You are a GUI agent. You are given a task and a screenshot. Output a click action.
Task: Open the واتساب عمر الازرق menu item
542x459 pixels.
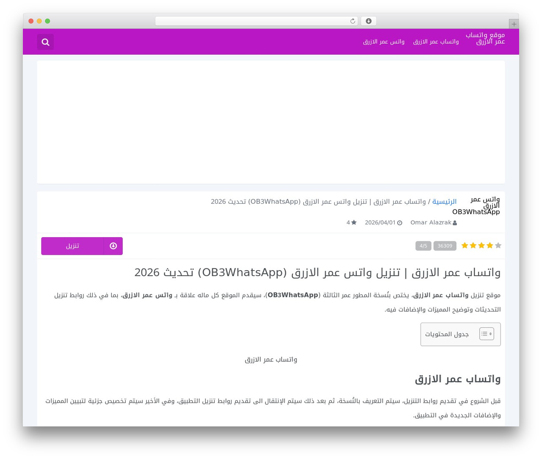click(x=436, y=41)
